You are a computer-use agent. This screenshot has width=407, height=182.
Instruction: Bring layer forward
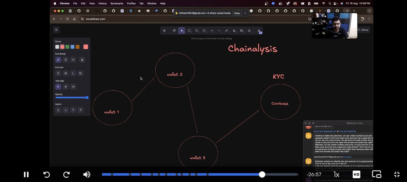coord(73,110)
